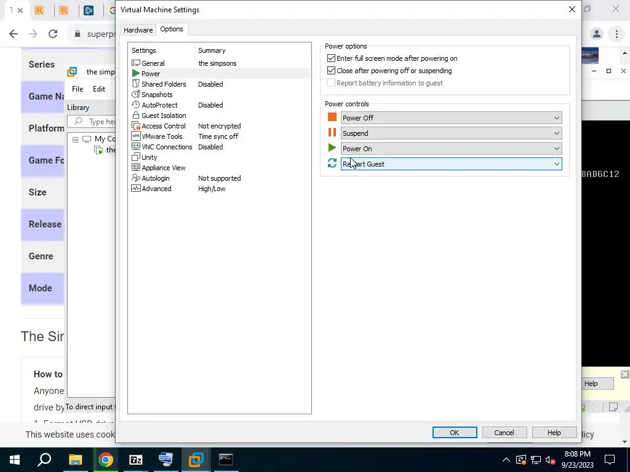Open the Power Off dropdown
This screenshot has height=472, width=630.
click(451, 117)
